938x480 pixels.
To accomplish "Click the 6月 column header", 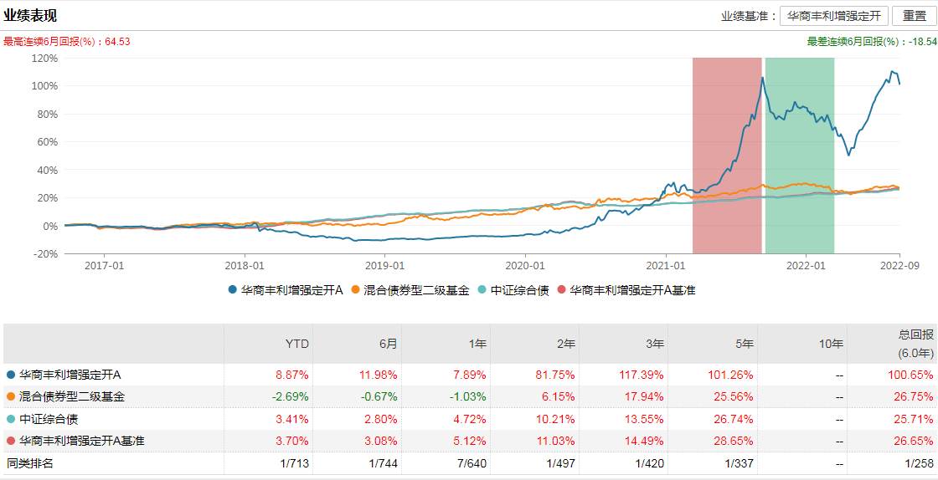I will point(388,344).
